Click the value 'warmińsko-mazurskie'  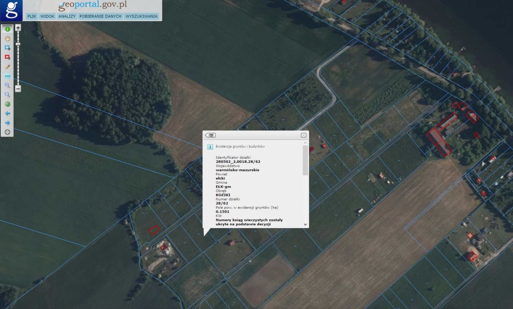(x=237, y=170)
